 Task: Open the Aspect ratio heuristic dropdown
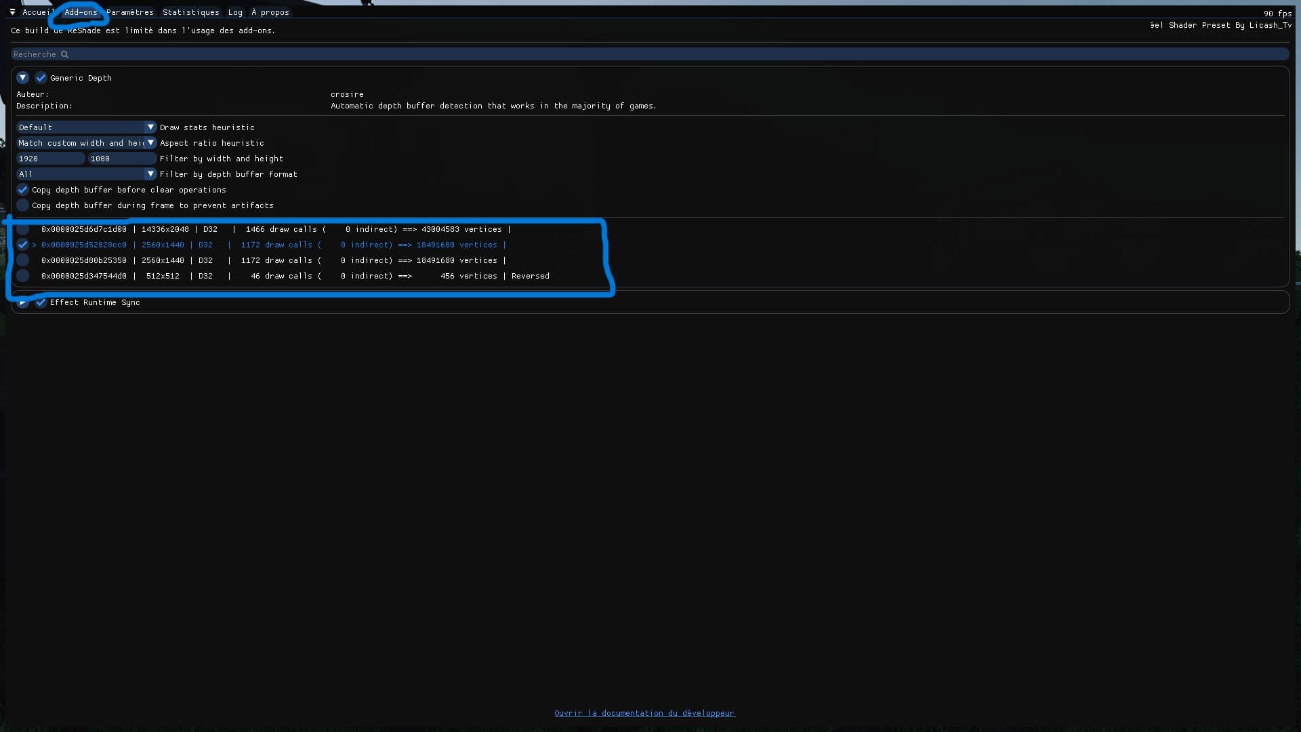coord(86,143)
